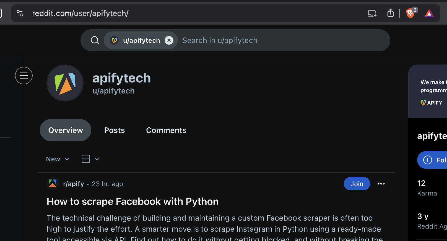Open Brave Shields lion icon

point(410,13)
